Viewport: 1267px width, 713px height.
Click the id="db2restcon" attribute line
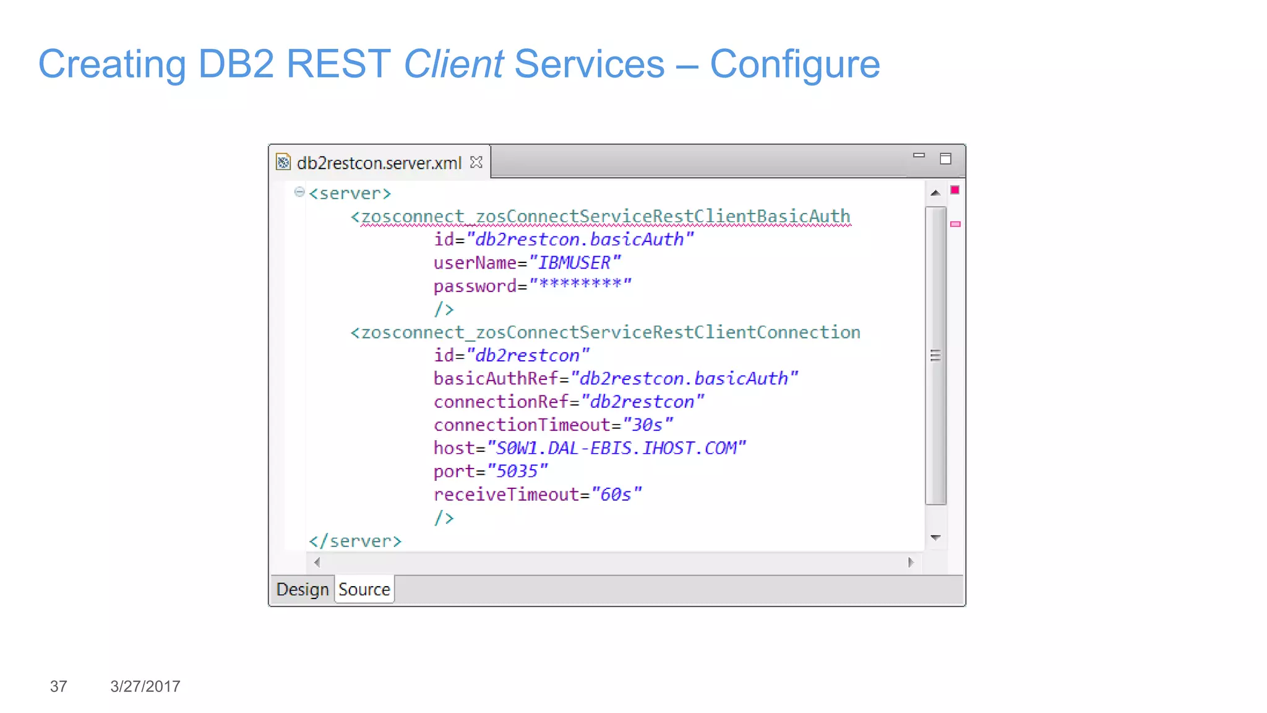pos(511,355)
